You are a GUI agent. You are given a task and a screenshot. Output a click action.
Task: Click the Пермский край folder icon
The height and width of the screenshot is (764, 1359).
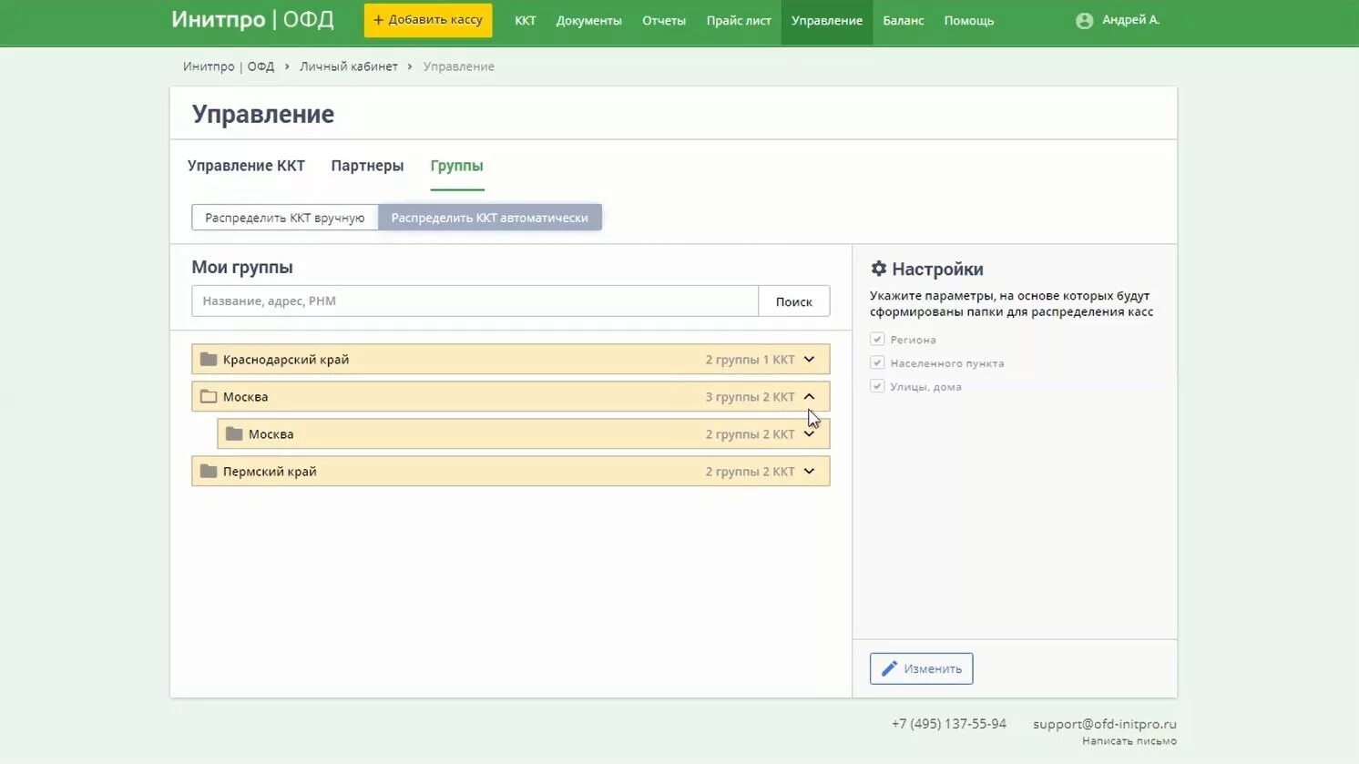(x=209, y=471)
